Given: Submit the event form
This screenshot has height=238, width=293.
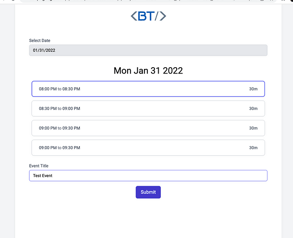Looking at the screenshot, I should (148, 192).
